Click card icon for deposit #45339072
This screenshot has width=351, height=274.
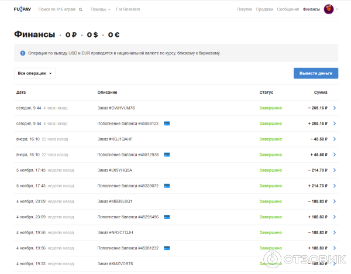point(167,186)
